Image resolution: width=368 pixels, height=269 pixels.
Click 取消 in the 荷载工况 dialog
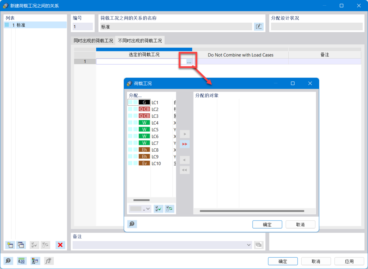coord(300,225)
